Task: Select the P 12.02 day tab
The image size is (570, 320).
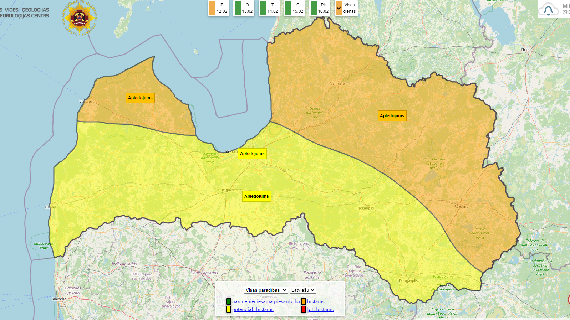Action: [x=218, y=8]
